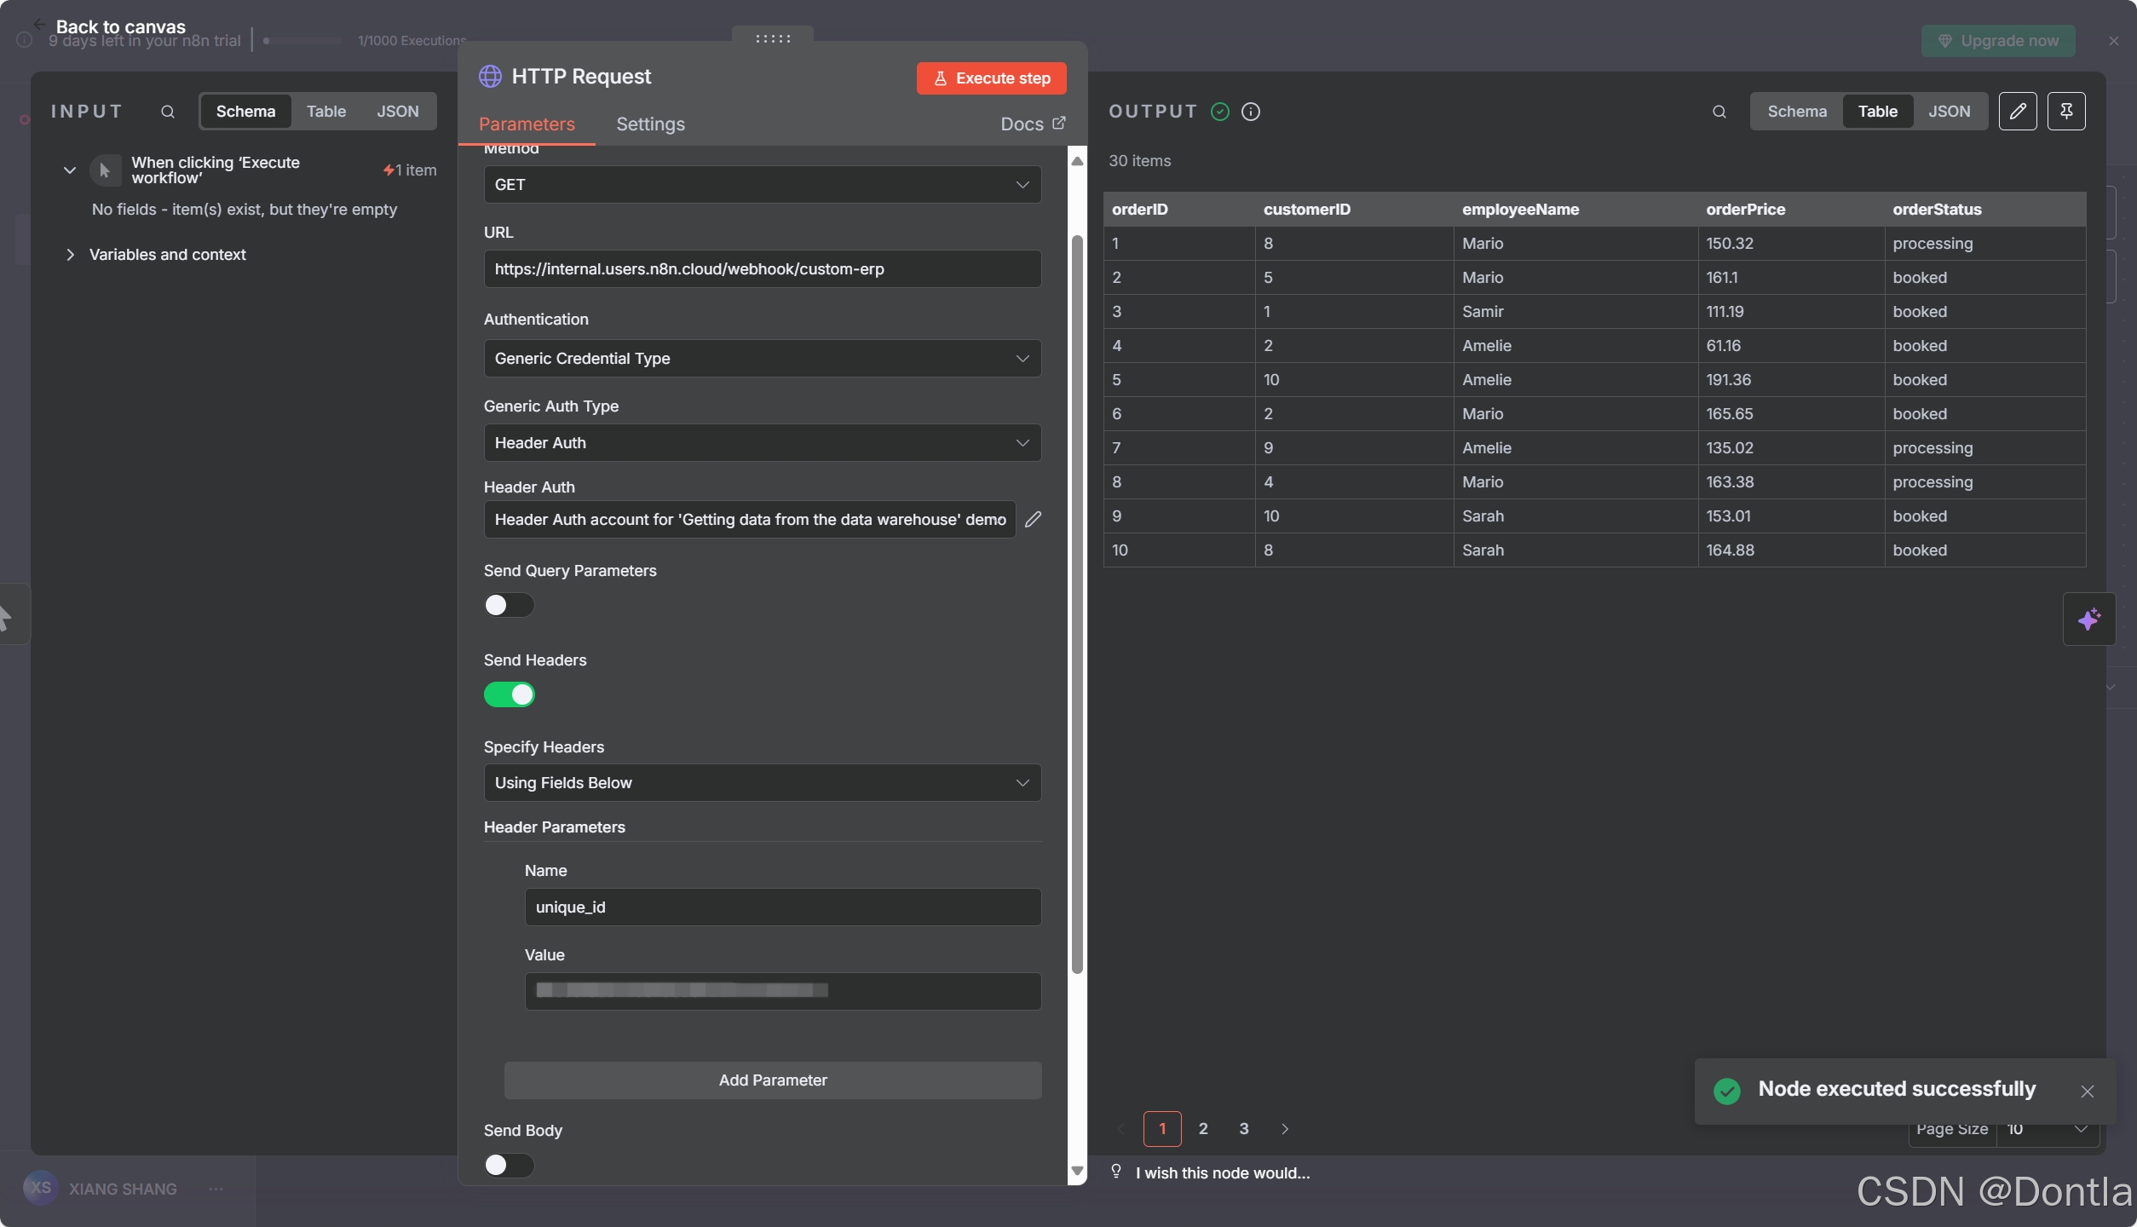Change the output Page Size dropdown

tap(2048, 1129)
